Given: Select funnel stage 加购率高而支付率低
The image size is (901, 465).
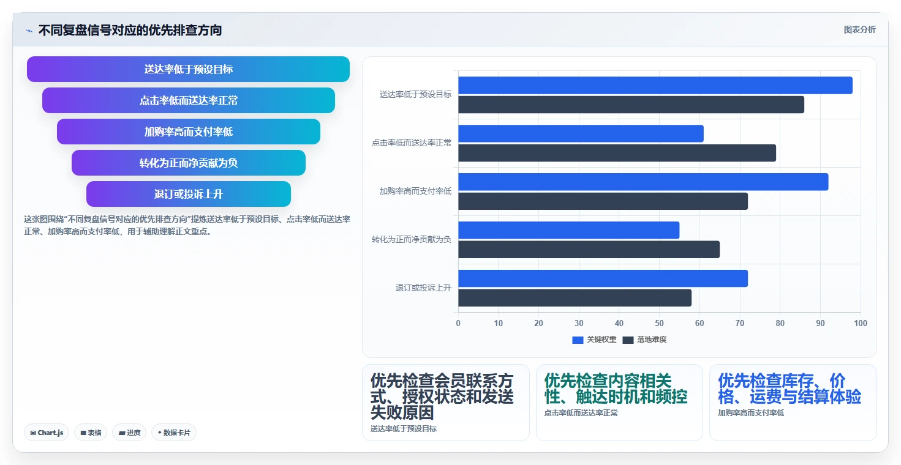Looking at the screenshot, I should click(189, 132).
